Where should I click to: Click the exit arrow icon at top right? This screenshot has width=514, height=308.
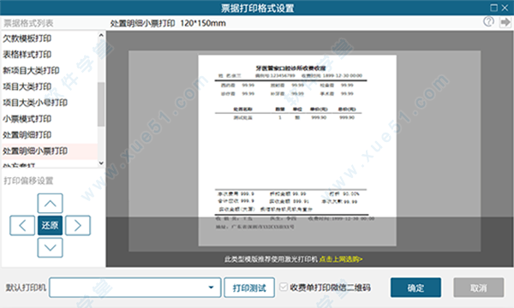pos(505,22)
